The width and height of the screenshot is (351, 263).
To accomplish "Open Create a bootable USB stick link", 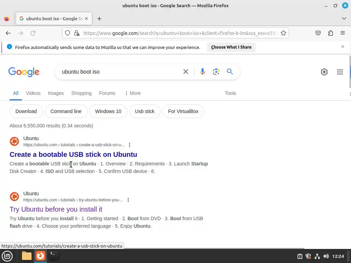I will click(x=73, y=154).
